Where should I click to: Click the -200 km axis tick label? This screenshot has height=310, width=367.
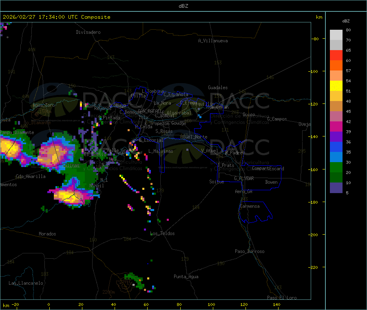click(x=313, y=235)
